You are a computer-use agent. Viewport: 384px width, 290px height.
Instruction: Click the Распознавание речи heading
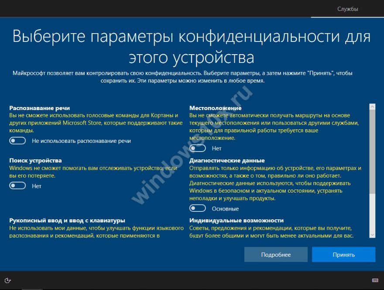[x=40, y=108]
